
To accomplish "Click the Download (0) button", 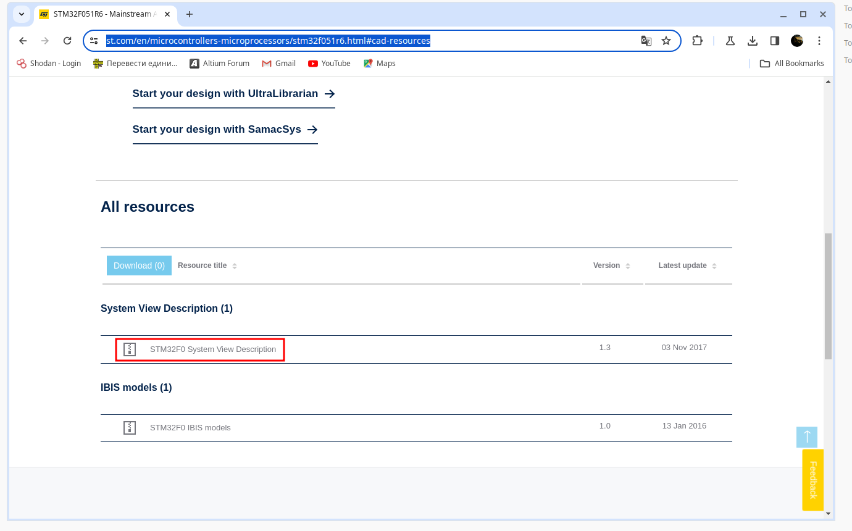I will pos(139,265).
